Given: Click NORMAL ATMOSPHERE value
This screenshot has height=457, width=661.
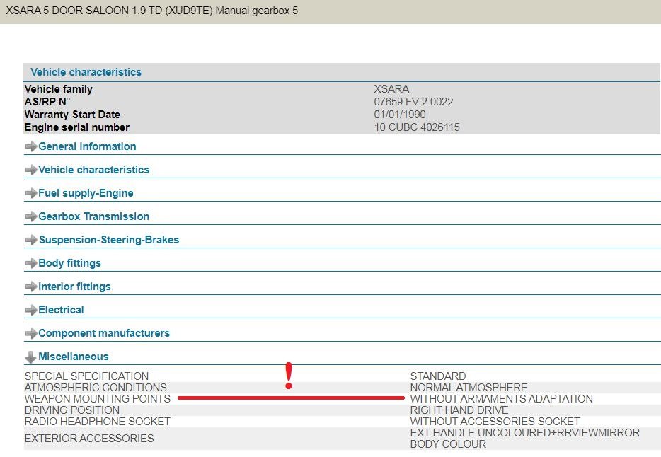Looking at the screenshot, I should [469, 388].
